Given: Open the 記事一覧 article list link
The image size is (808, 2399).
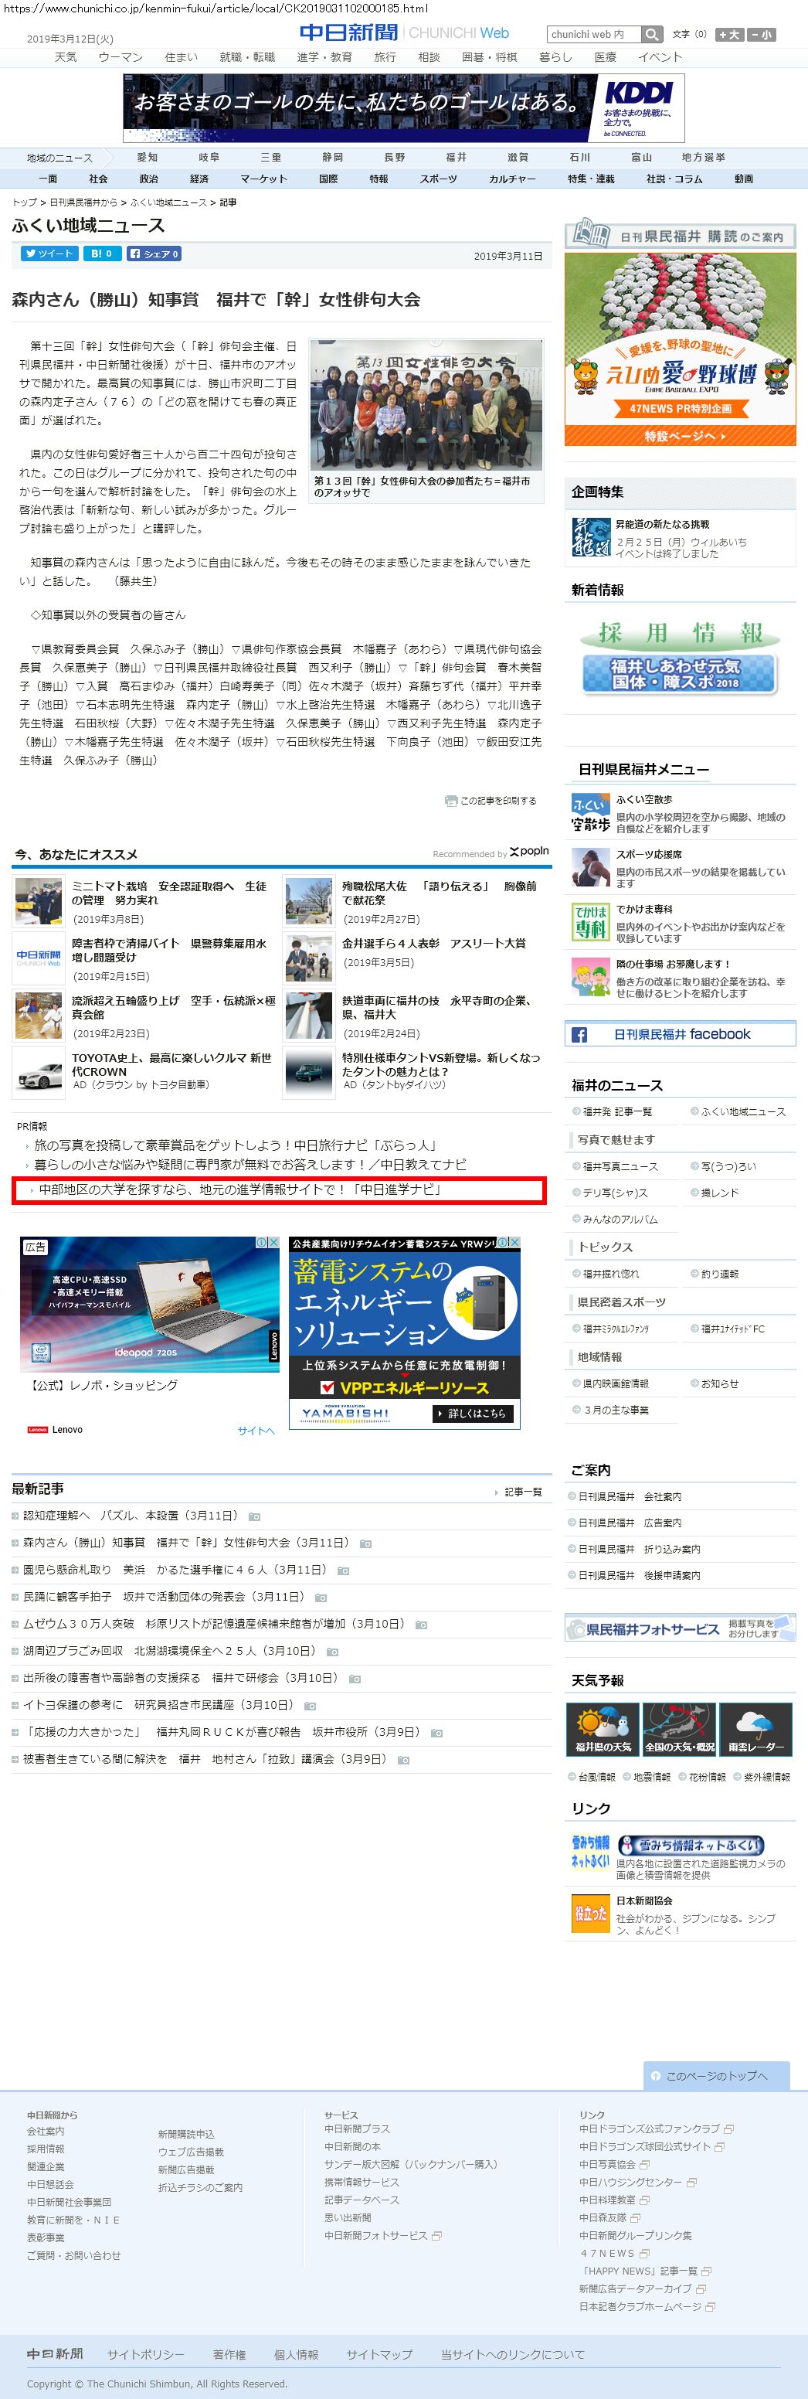Looking at the screenshot, I should click(522, 1491).
